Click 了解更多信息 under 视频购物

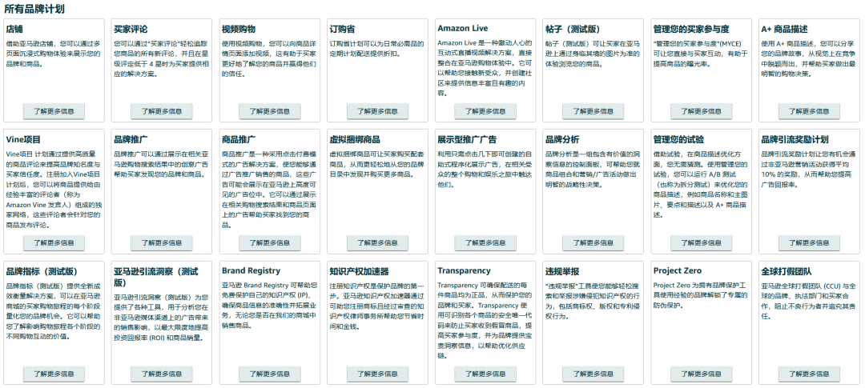tap(270, 110)
